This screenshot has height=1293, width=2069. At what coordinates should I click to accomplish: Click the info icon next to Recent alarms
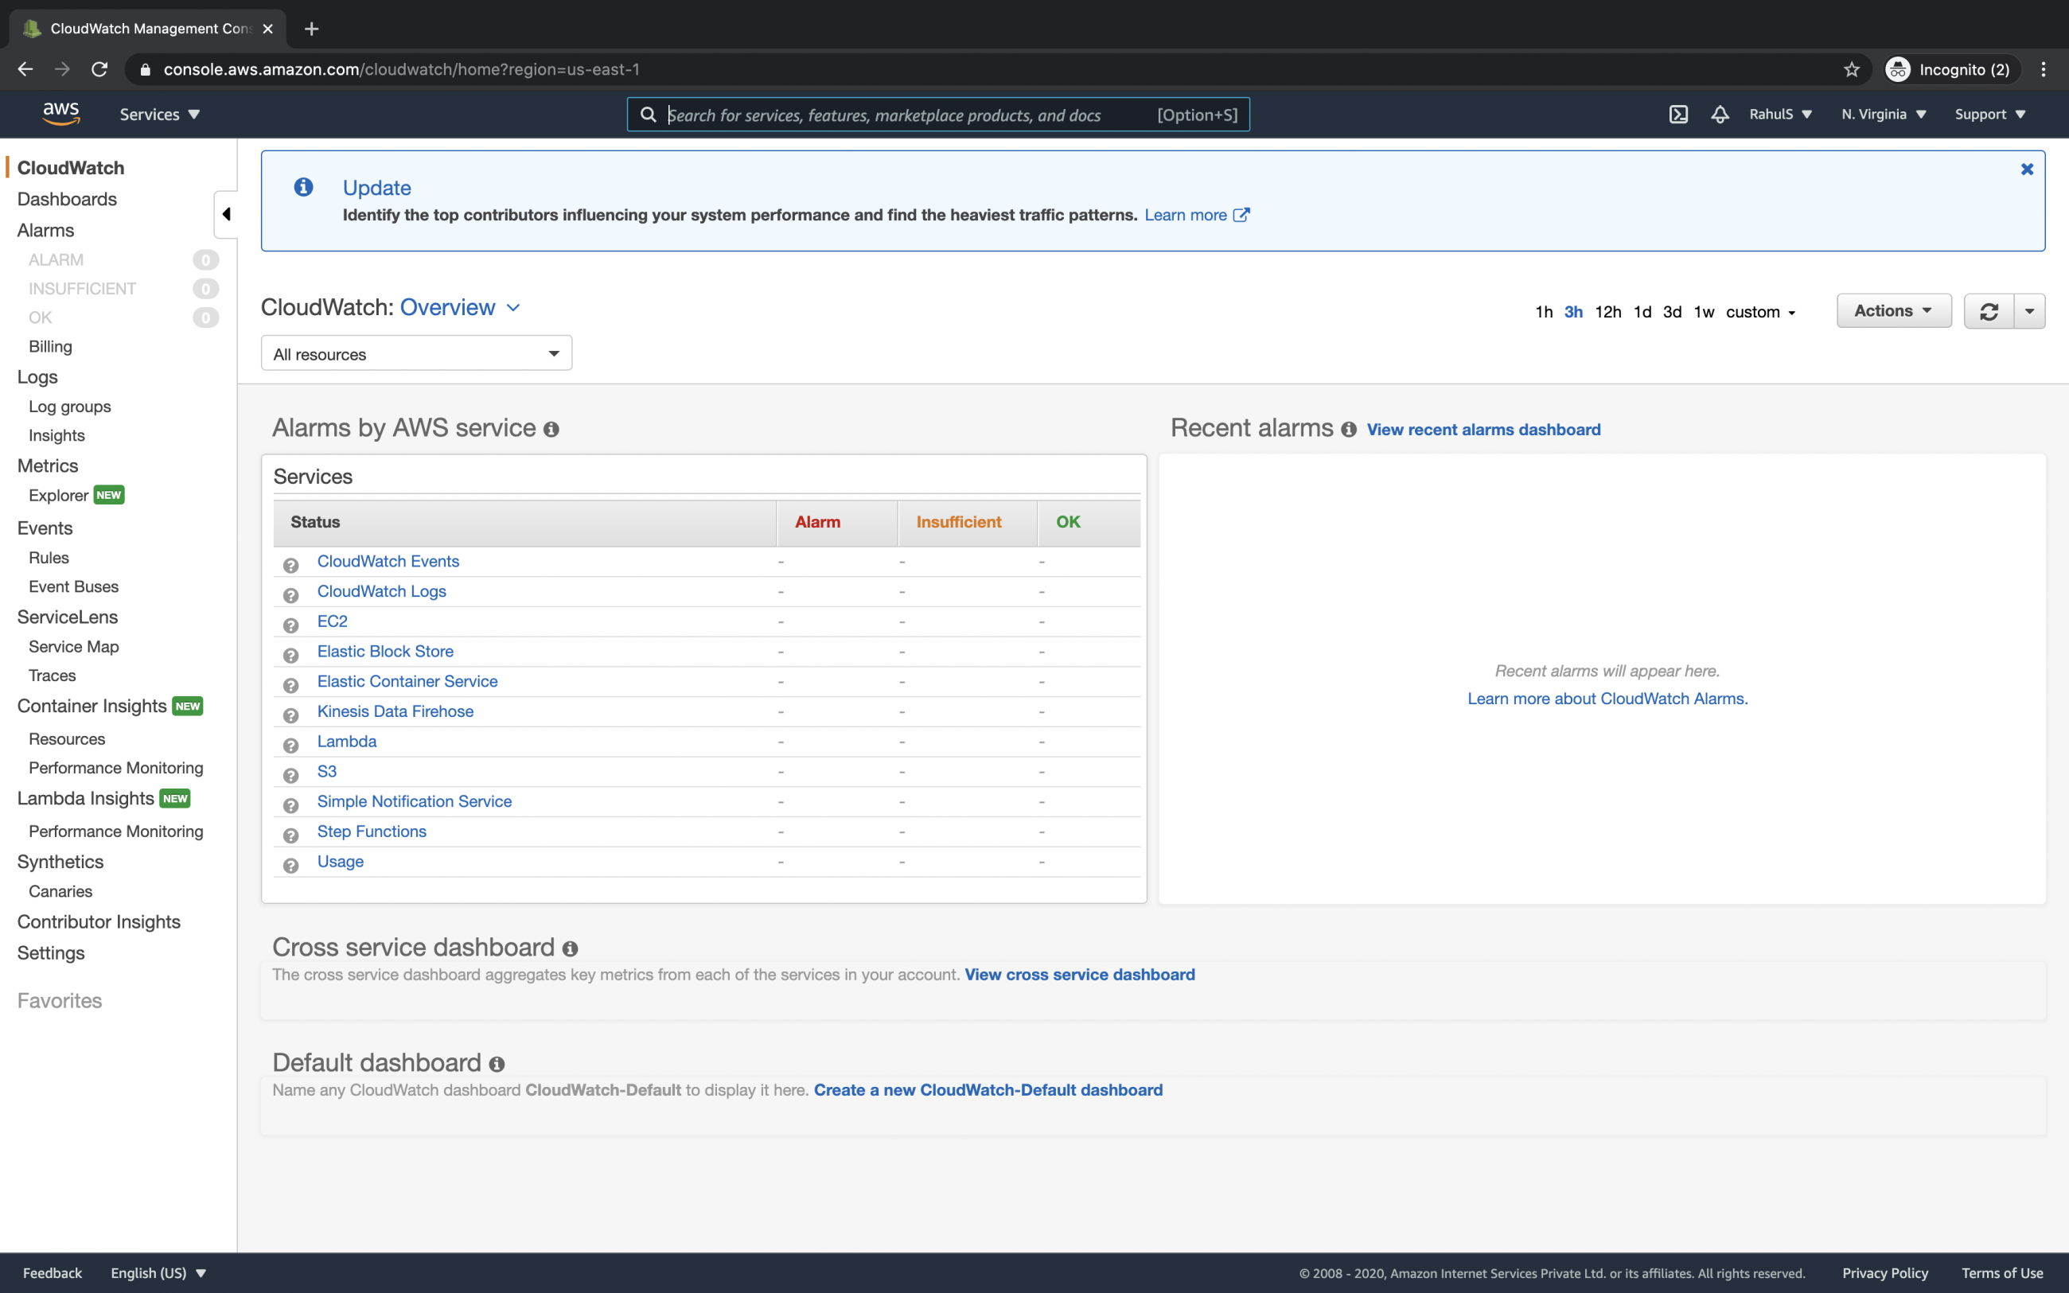(1349, 430)
